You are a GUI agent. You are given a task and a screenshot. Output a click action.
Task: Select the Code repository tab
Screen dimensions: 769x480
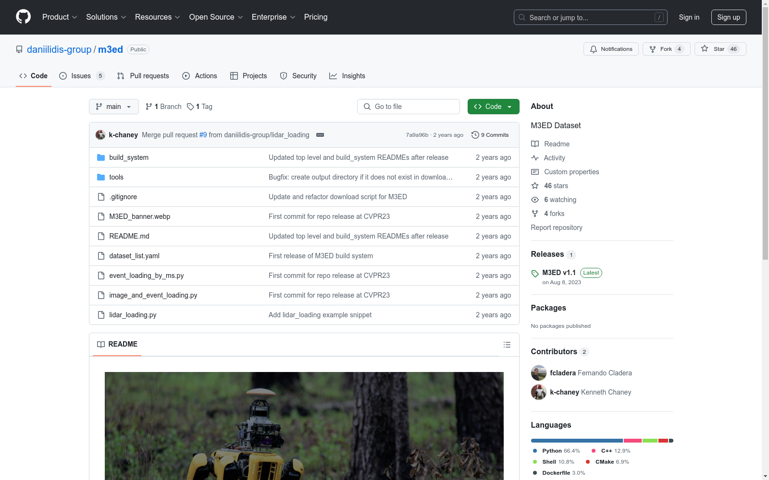(x=34, y=76)
